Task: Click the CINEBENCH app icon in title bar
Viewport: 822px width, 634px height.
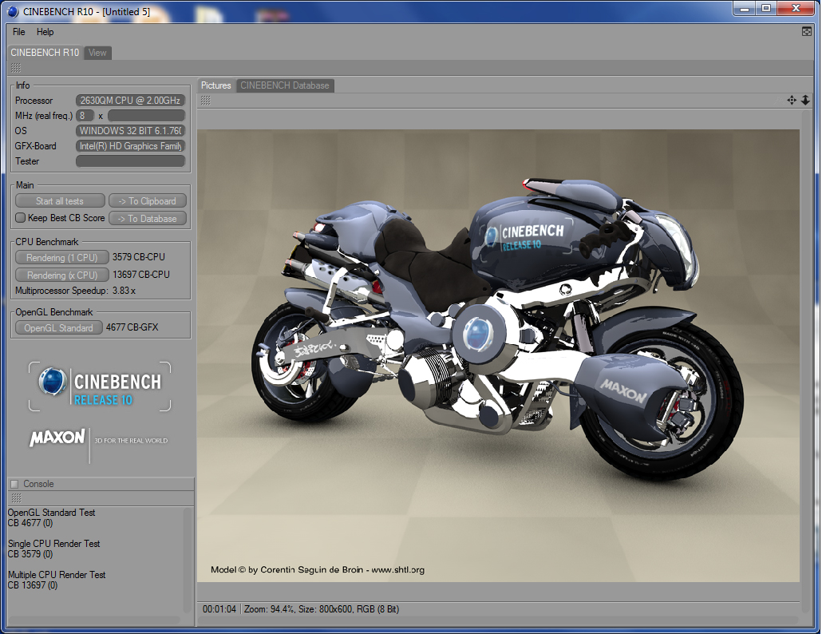Action: click(x=13, y=11)
